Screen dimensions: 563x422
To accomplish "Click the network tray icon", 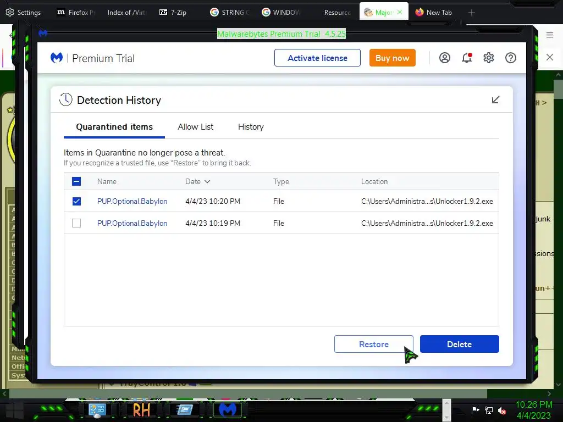I will pos(489,410).
